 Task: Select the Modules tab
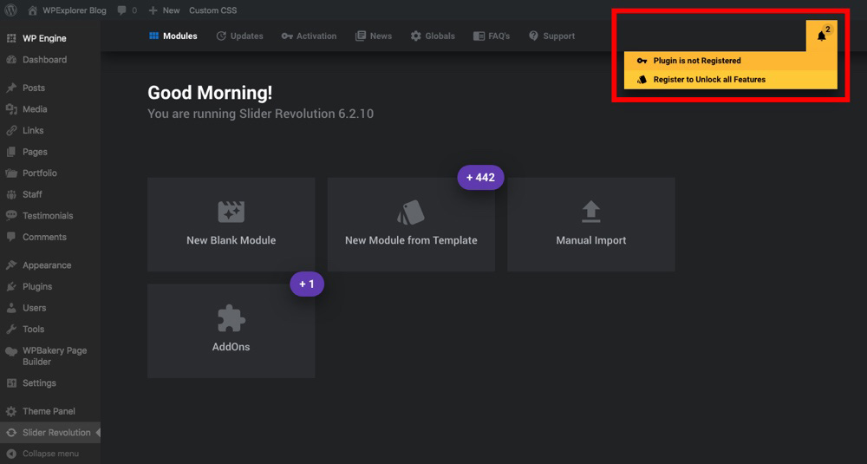(x=173, y=36)
